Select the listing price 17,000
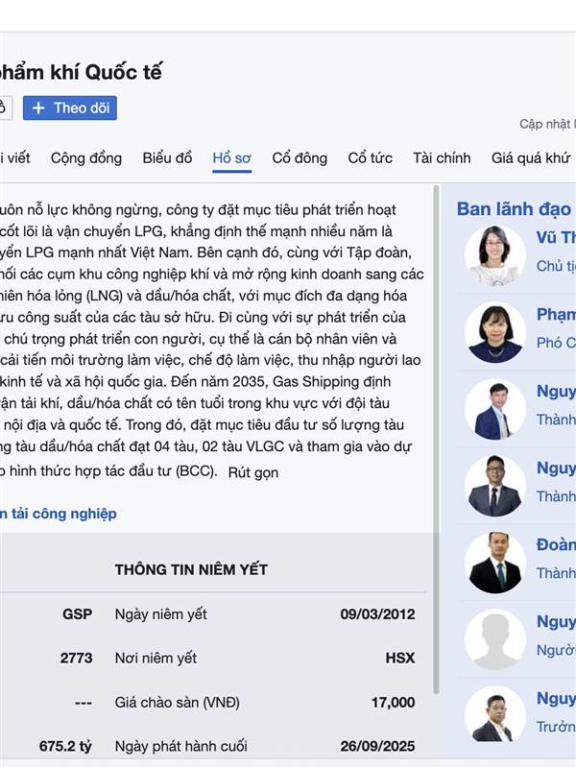576x768 pixels. tap(393, 703)
